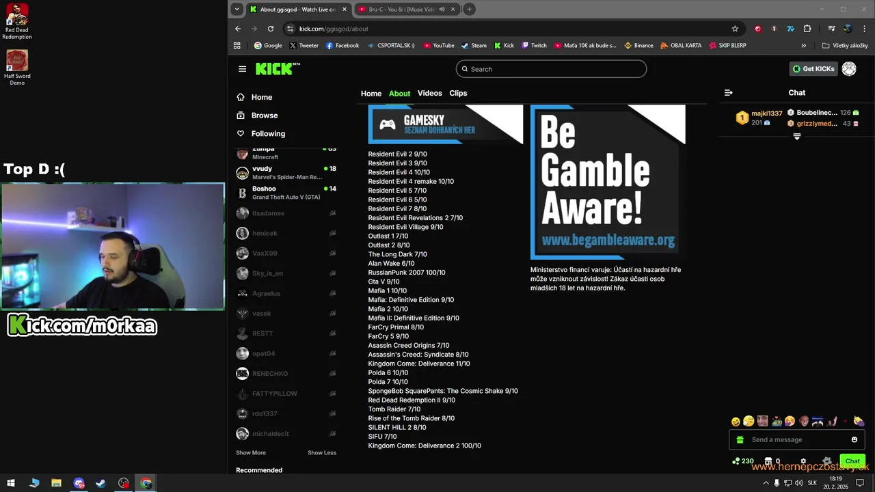Image resolution: width=875 pixels, height=492 pixels.
Task: Open media controls icon in Chrome toolbar
Action: coord(831,29)
